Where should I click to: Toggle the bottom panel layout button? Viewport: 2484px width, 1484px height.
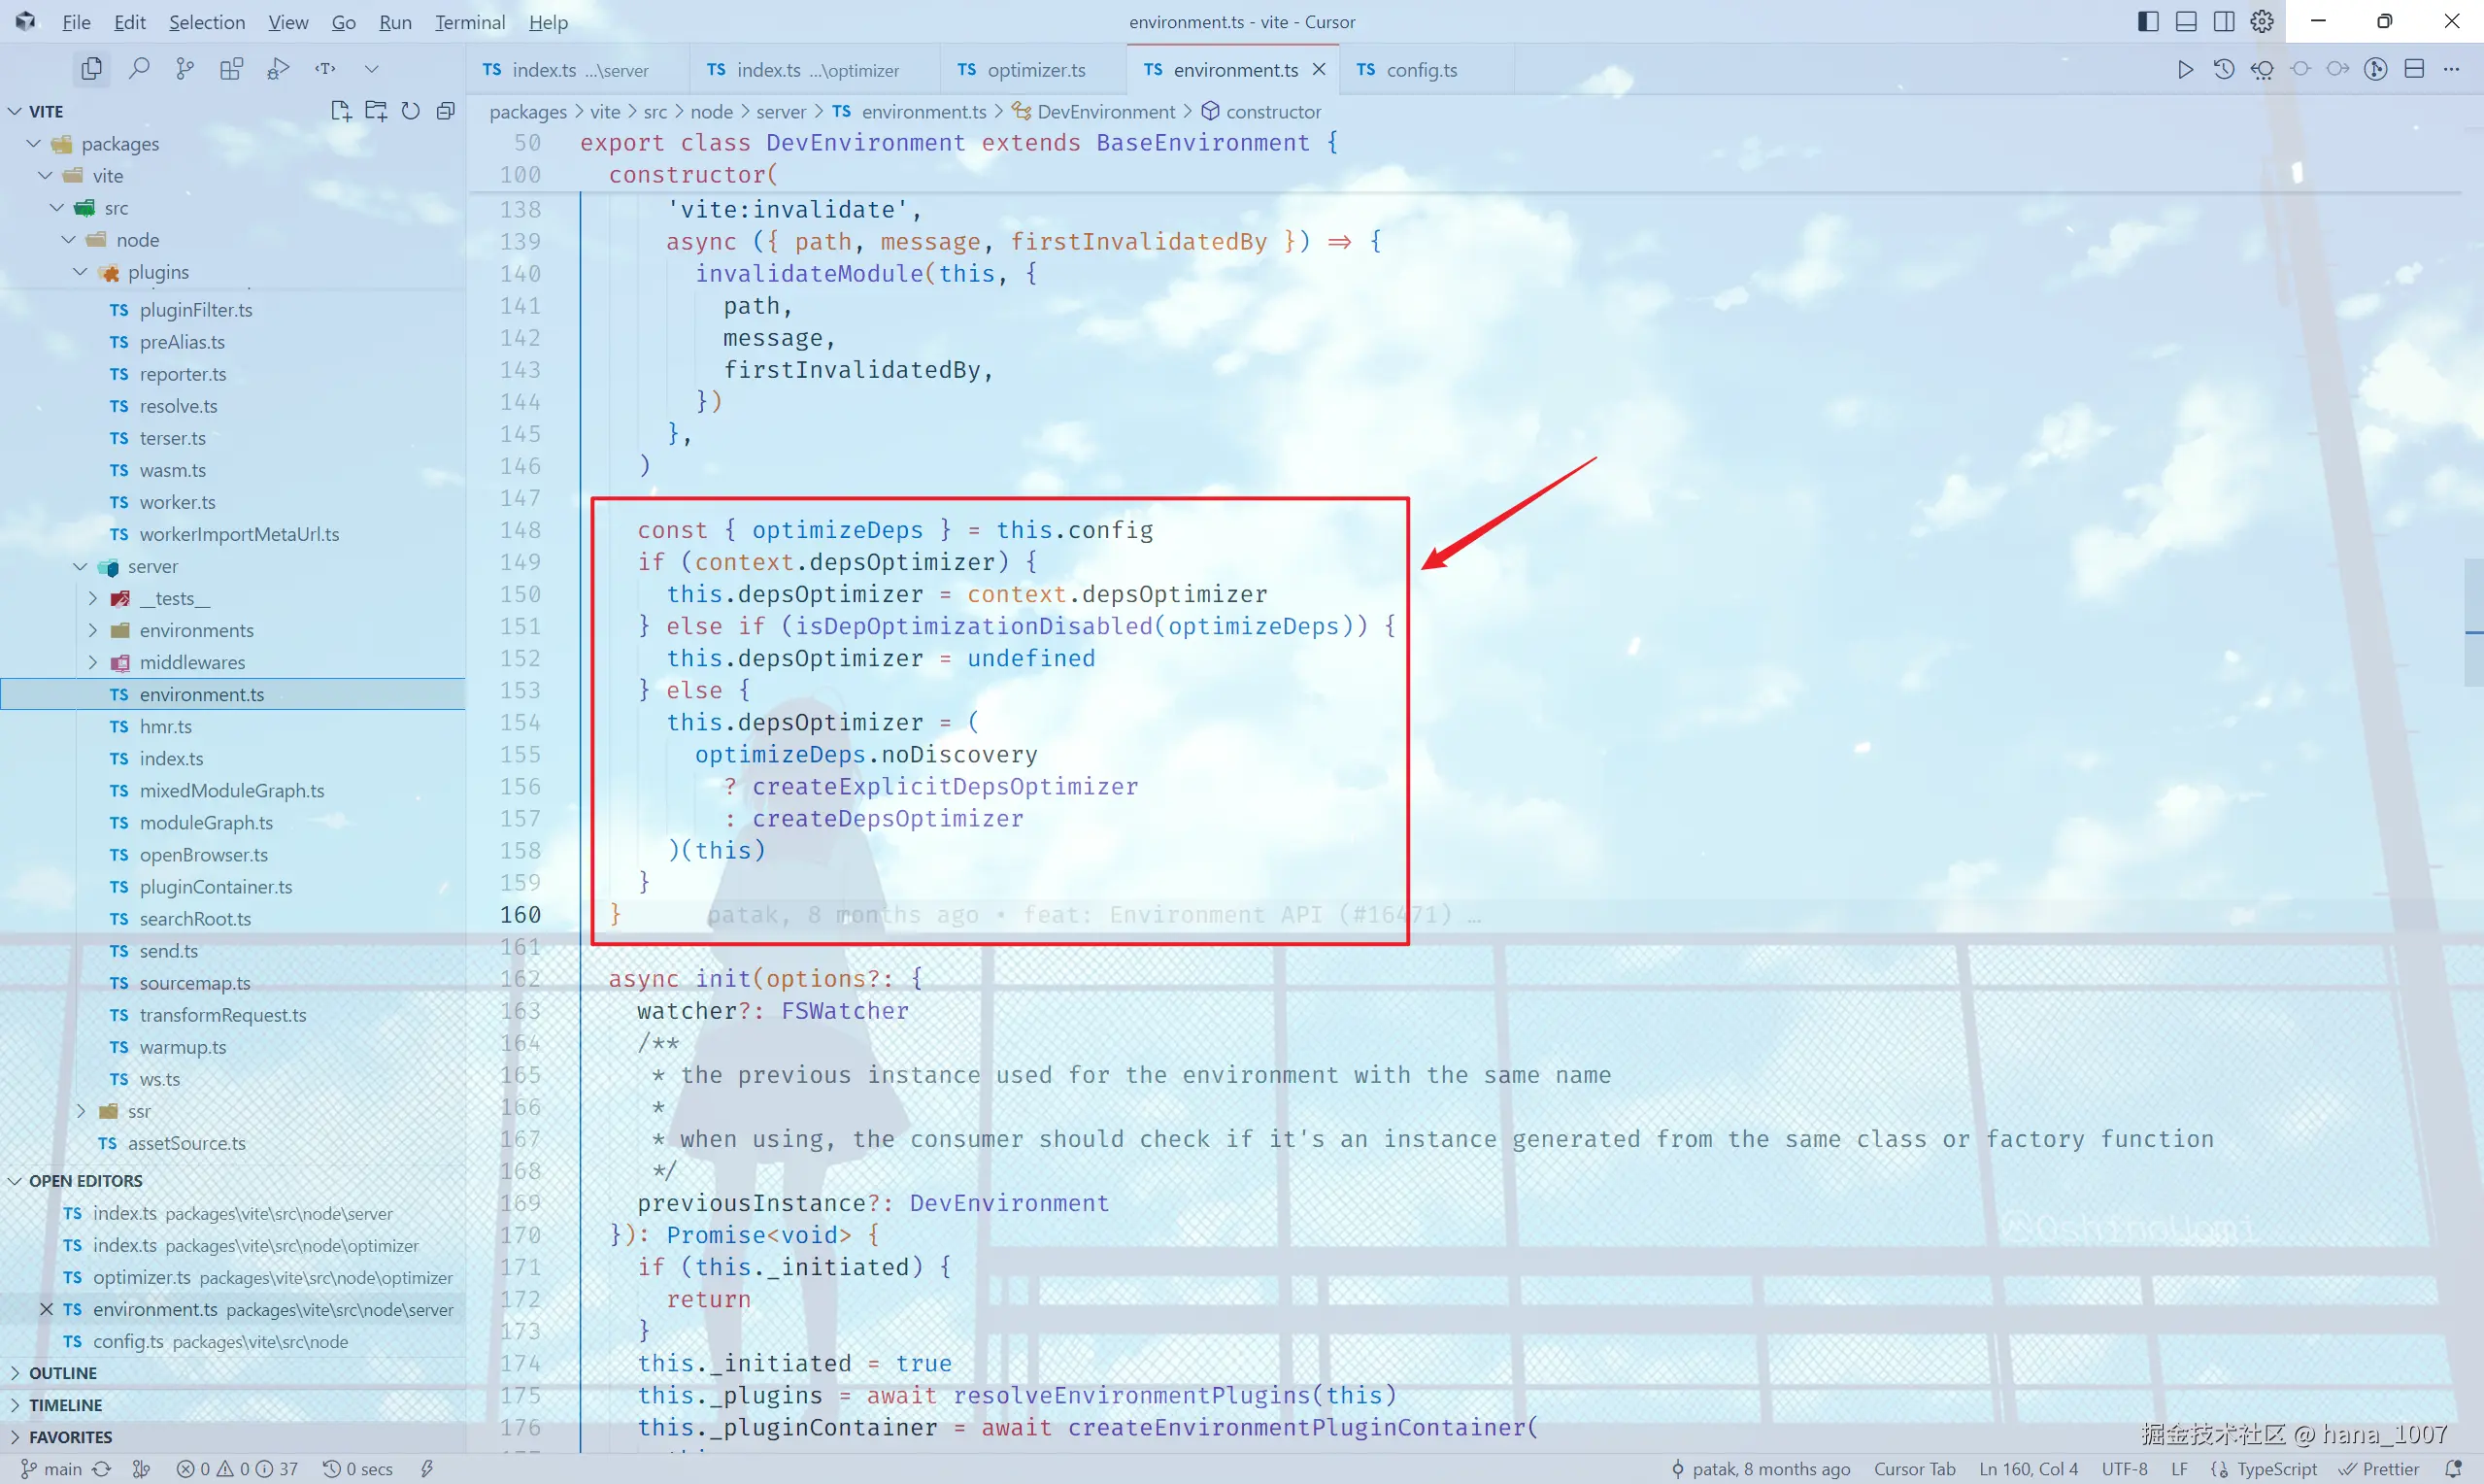pyautogui.click(x=2186, y=21)
